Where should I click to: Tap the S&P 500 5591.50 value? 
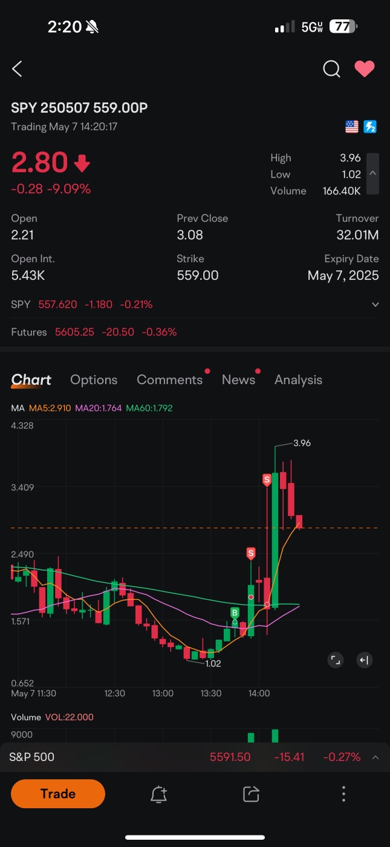(230, 757)
